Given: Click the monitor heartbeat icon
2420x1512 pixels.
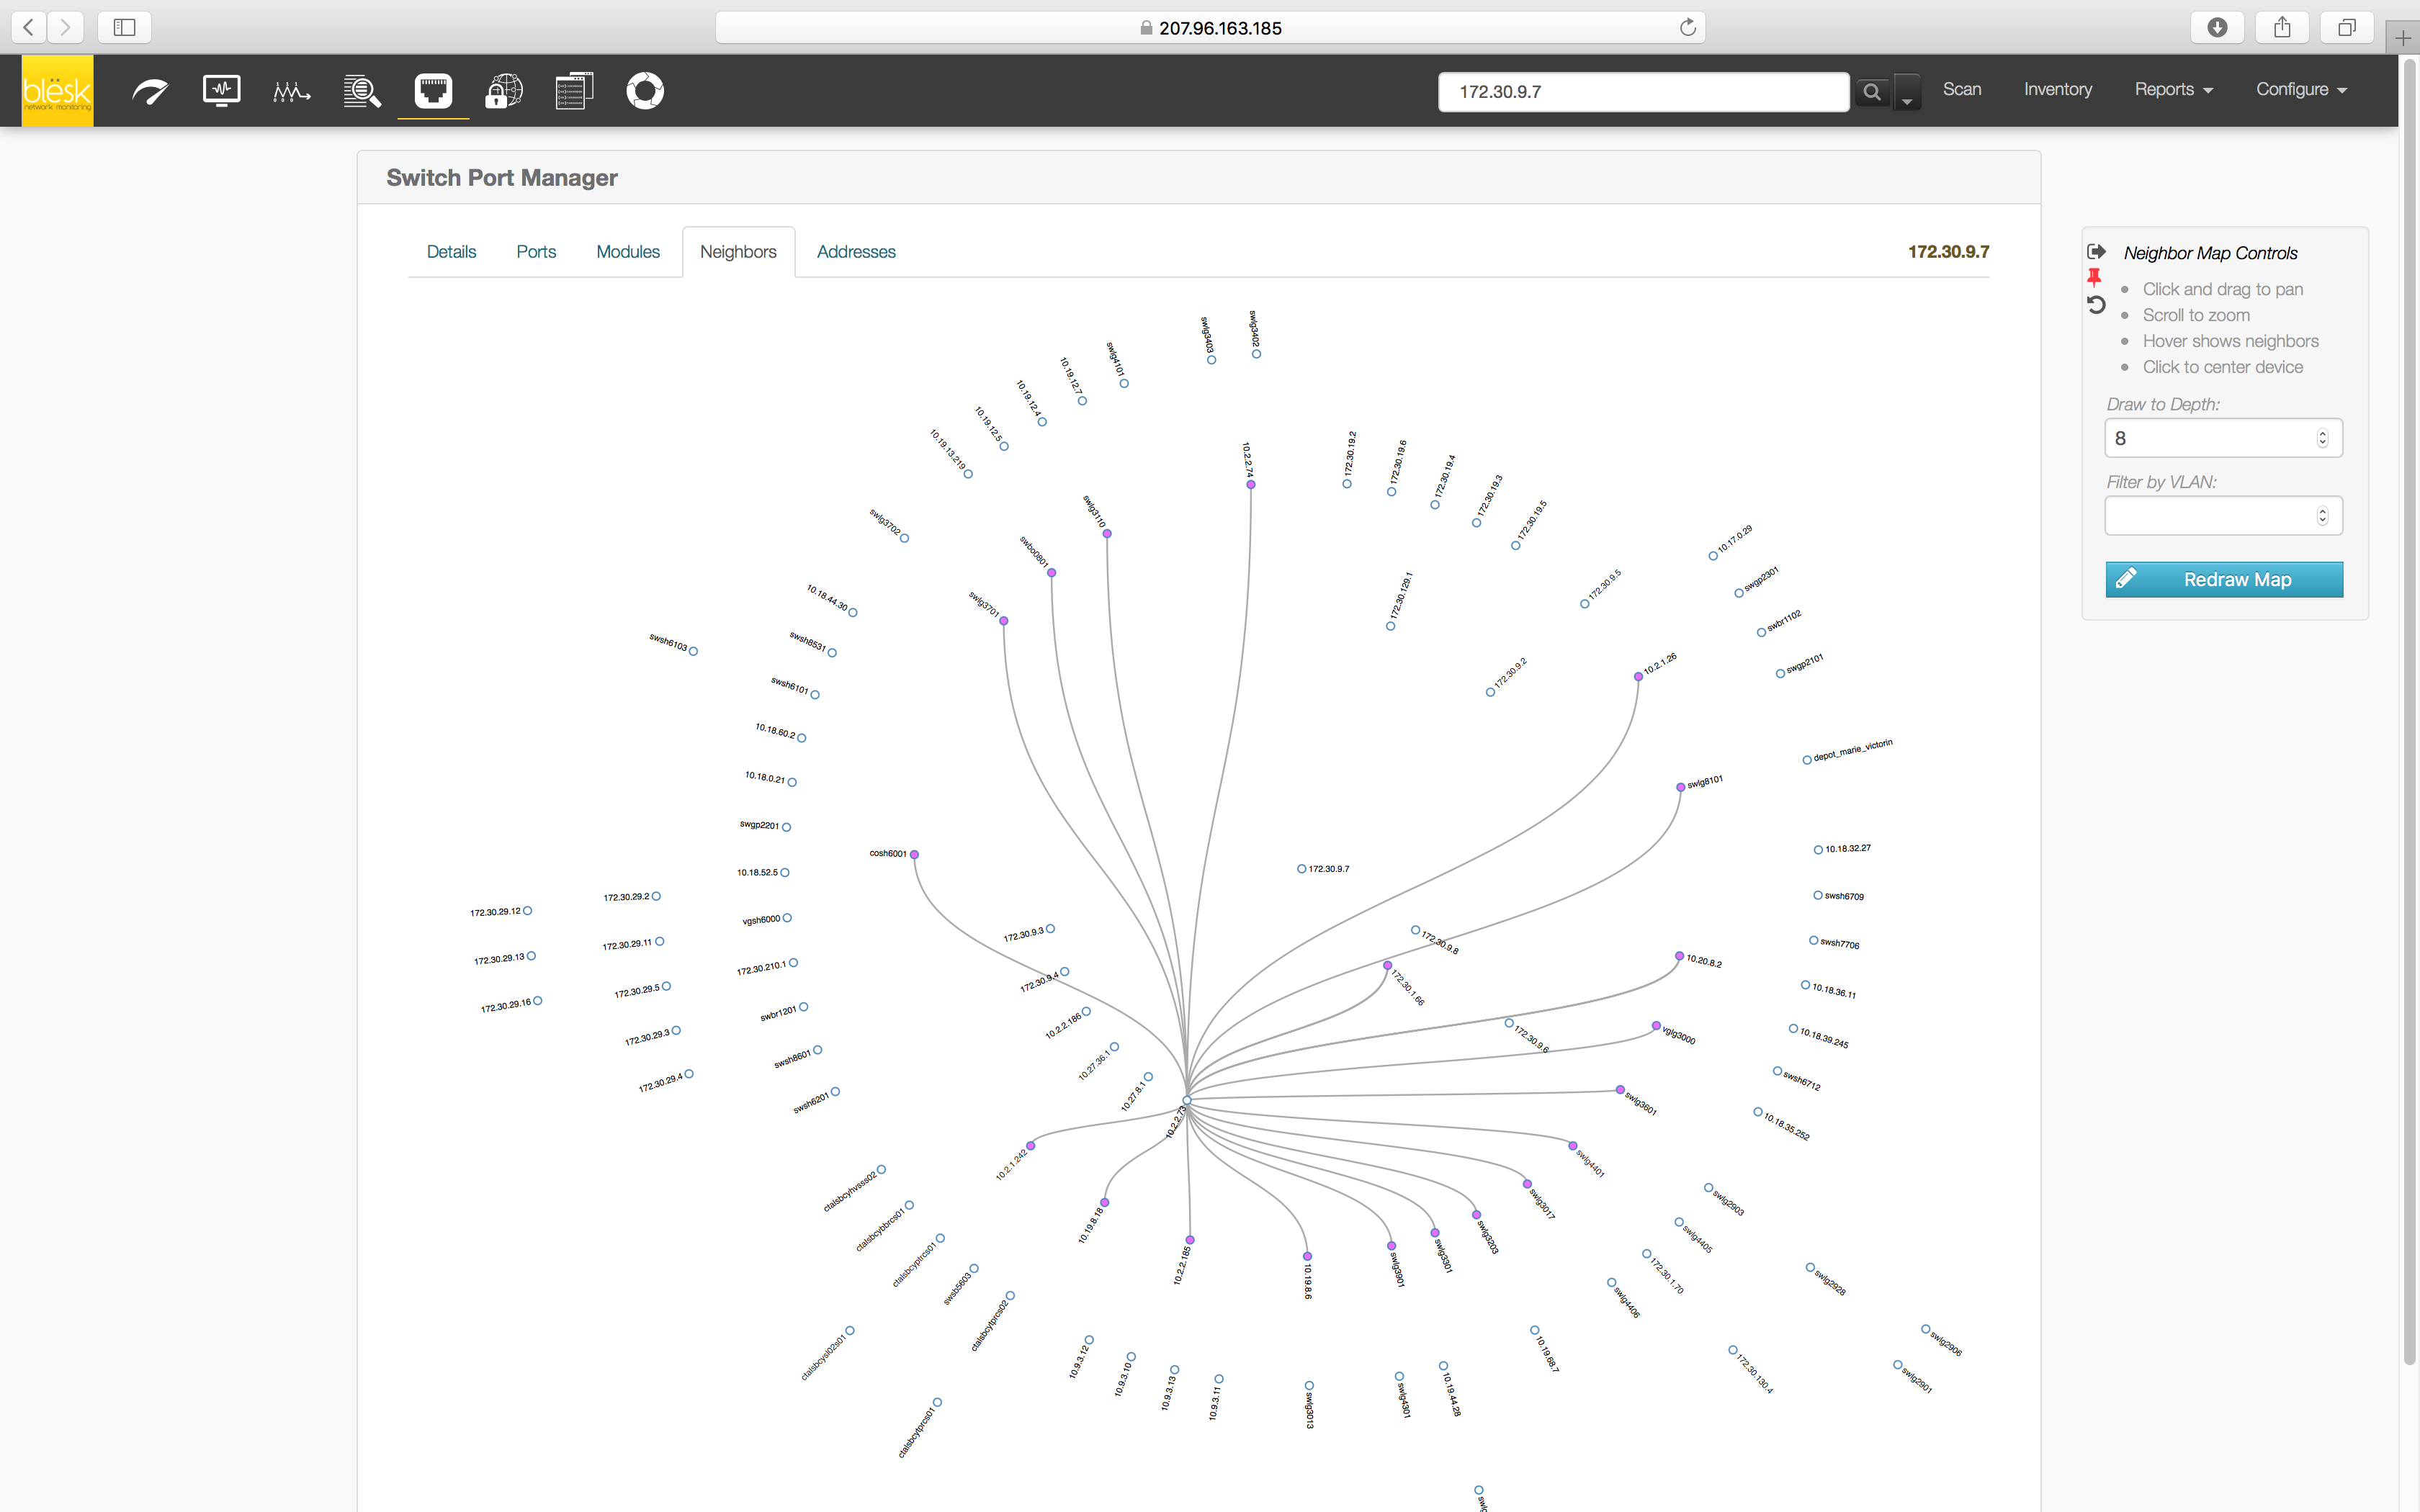Looking at the screenshot, I should point(221,91).
